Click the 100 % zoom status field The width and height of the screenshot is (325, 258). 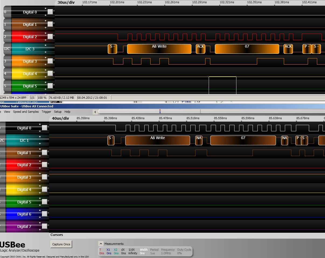coord(42,98)
